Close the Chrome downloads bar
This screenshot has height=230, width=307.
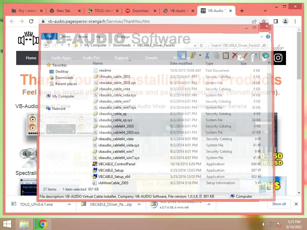(296, 204)
